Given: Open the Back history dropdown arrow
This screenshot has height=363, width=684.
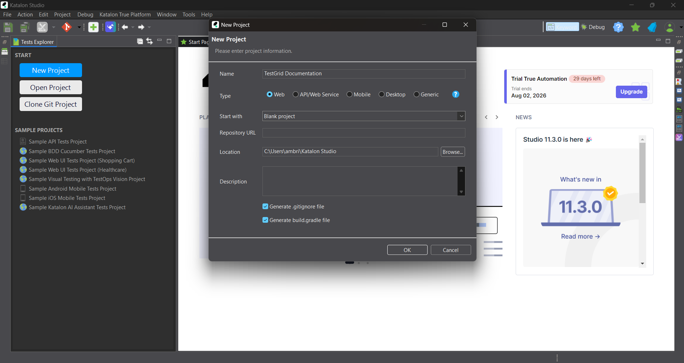Looking at the screenshot, I should point(133,27).
